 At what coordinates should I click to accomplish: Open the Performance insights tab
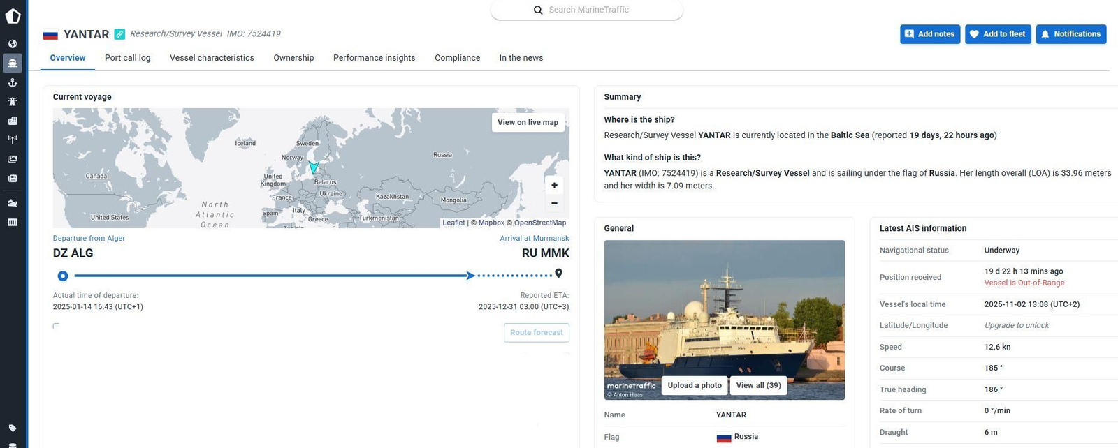click(375, 58)
